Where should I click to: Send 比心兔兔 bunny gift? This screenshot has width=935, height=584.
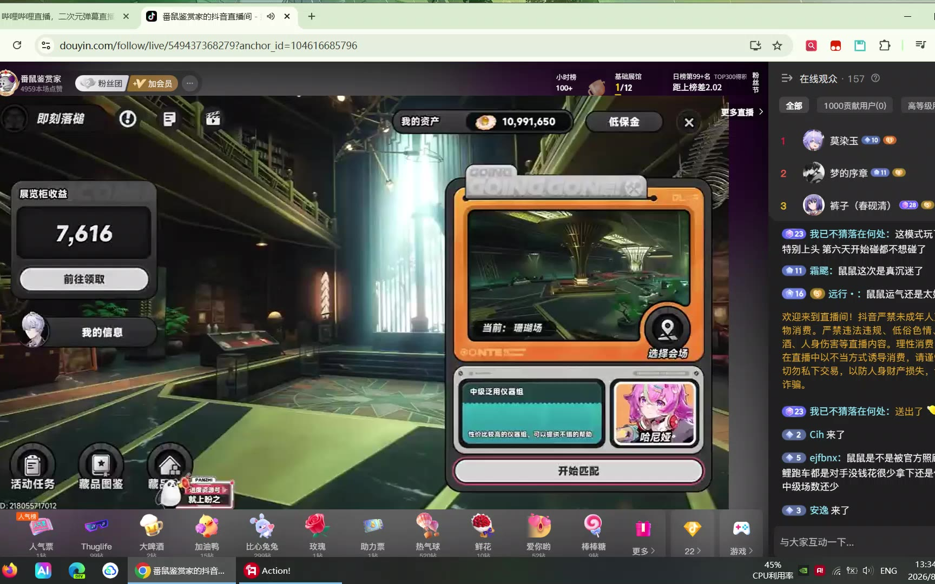[x=262, y=533]
